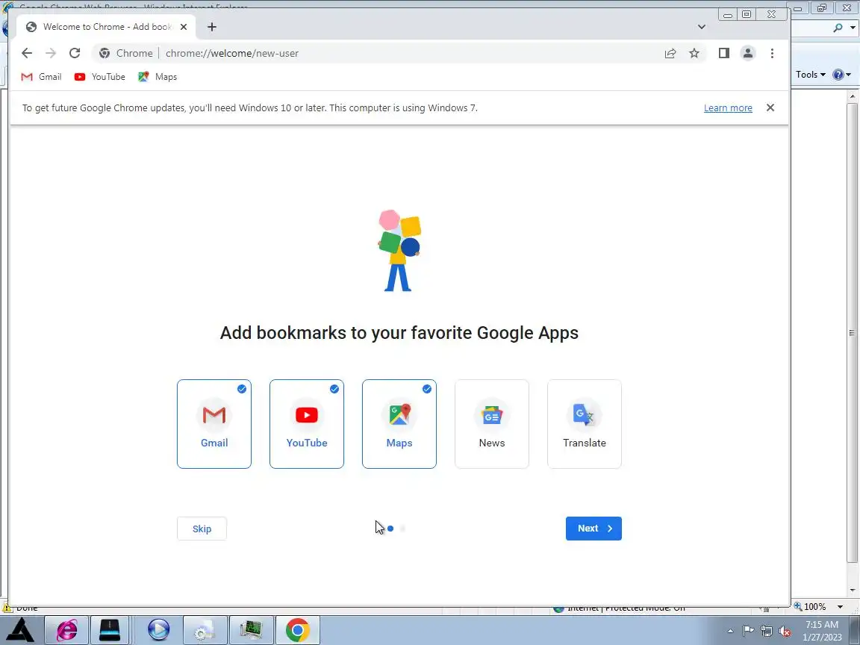The width and height of the screenshot is (860, 645).
Task: Expand the tab search chevron
Action: (702, 27)
